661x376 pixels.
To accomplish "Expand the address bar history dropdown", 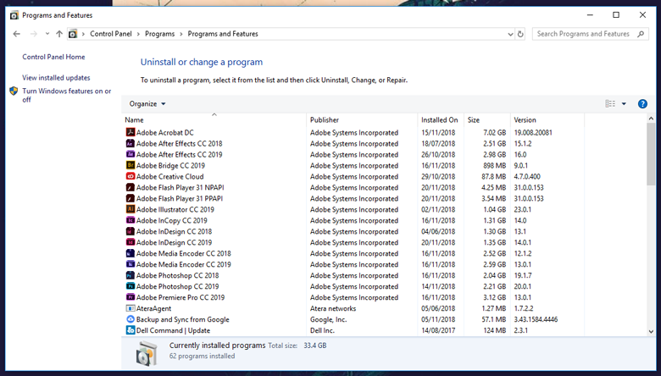I will pos(510,34).
